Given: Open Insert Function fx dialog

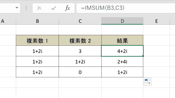Looking at the screenshot, I should (x=68, y=8).
